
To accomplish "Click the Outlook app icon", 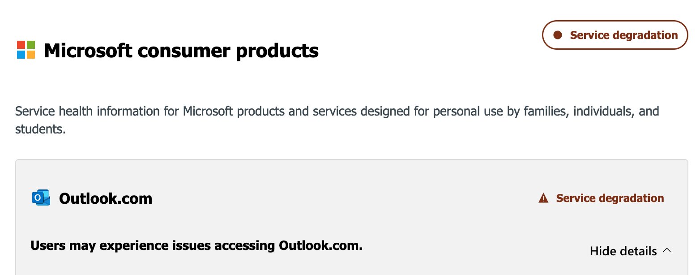I will pyautogui.click(x=41, y=198).
